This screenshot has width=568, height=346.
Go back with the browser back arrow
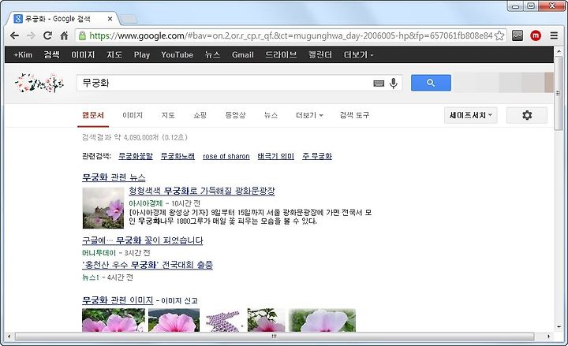click(14, 35)
